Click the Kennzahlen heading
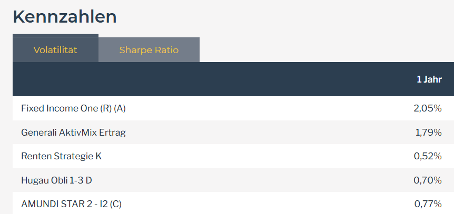This screenshot has width=454, height=214. pyautogui.click(x=64, y=16)
